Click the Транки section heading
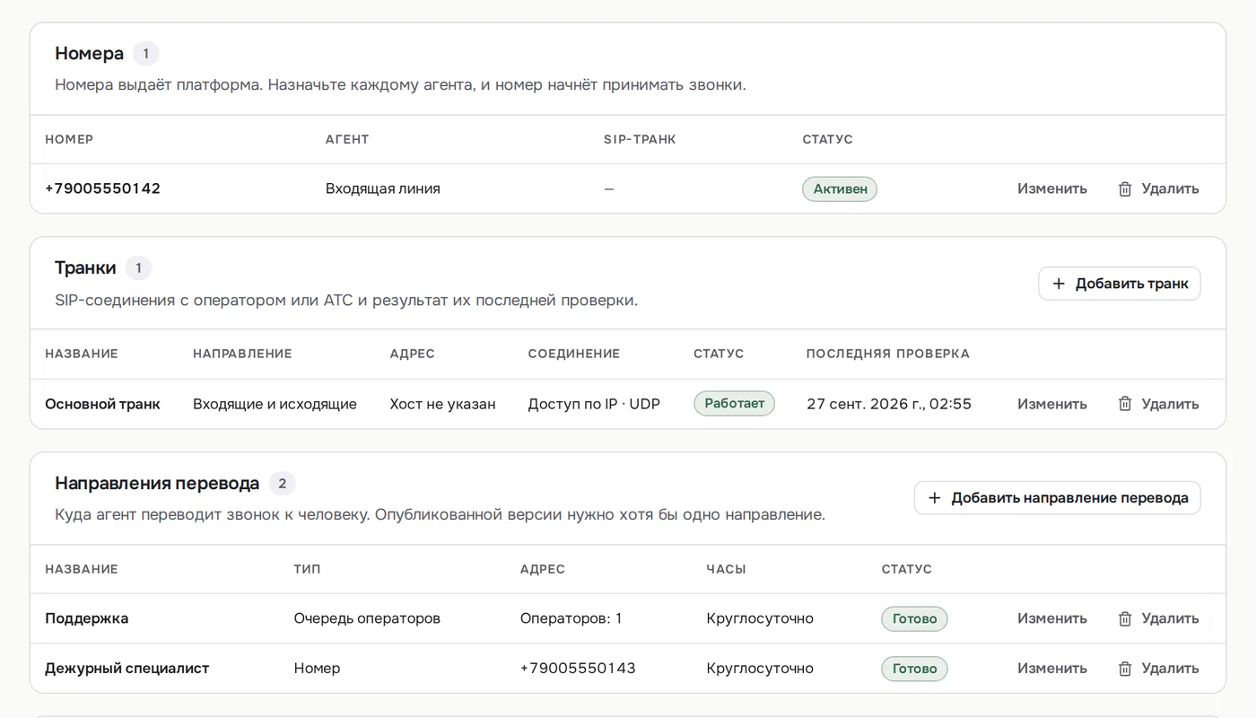 85,268
